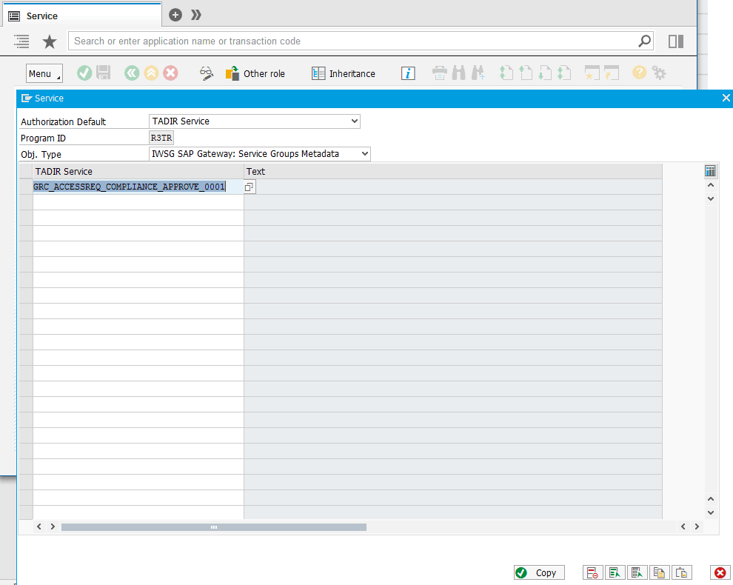Open table column settings icon
733x585 pixels.
710,171
